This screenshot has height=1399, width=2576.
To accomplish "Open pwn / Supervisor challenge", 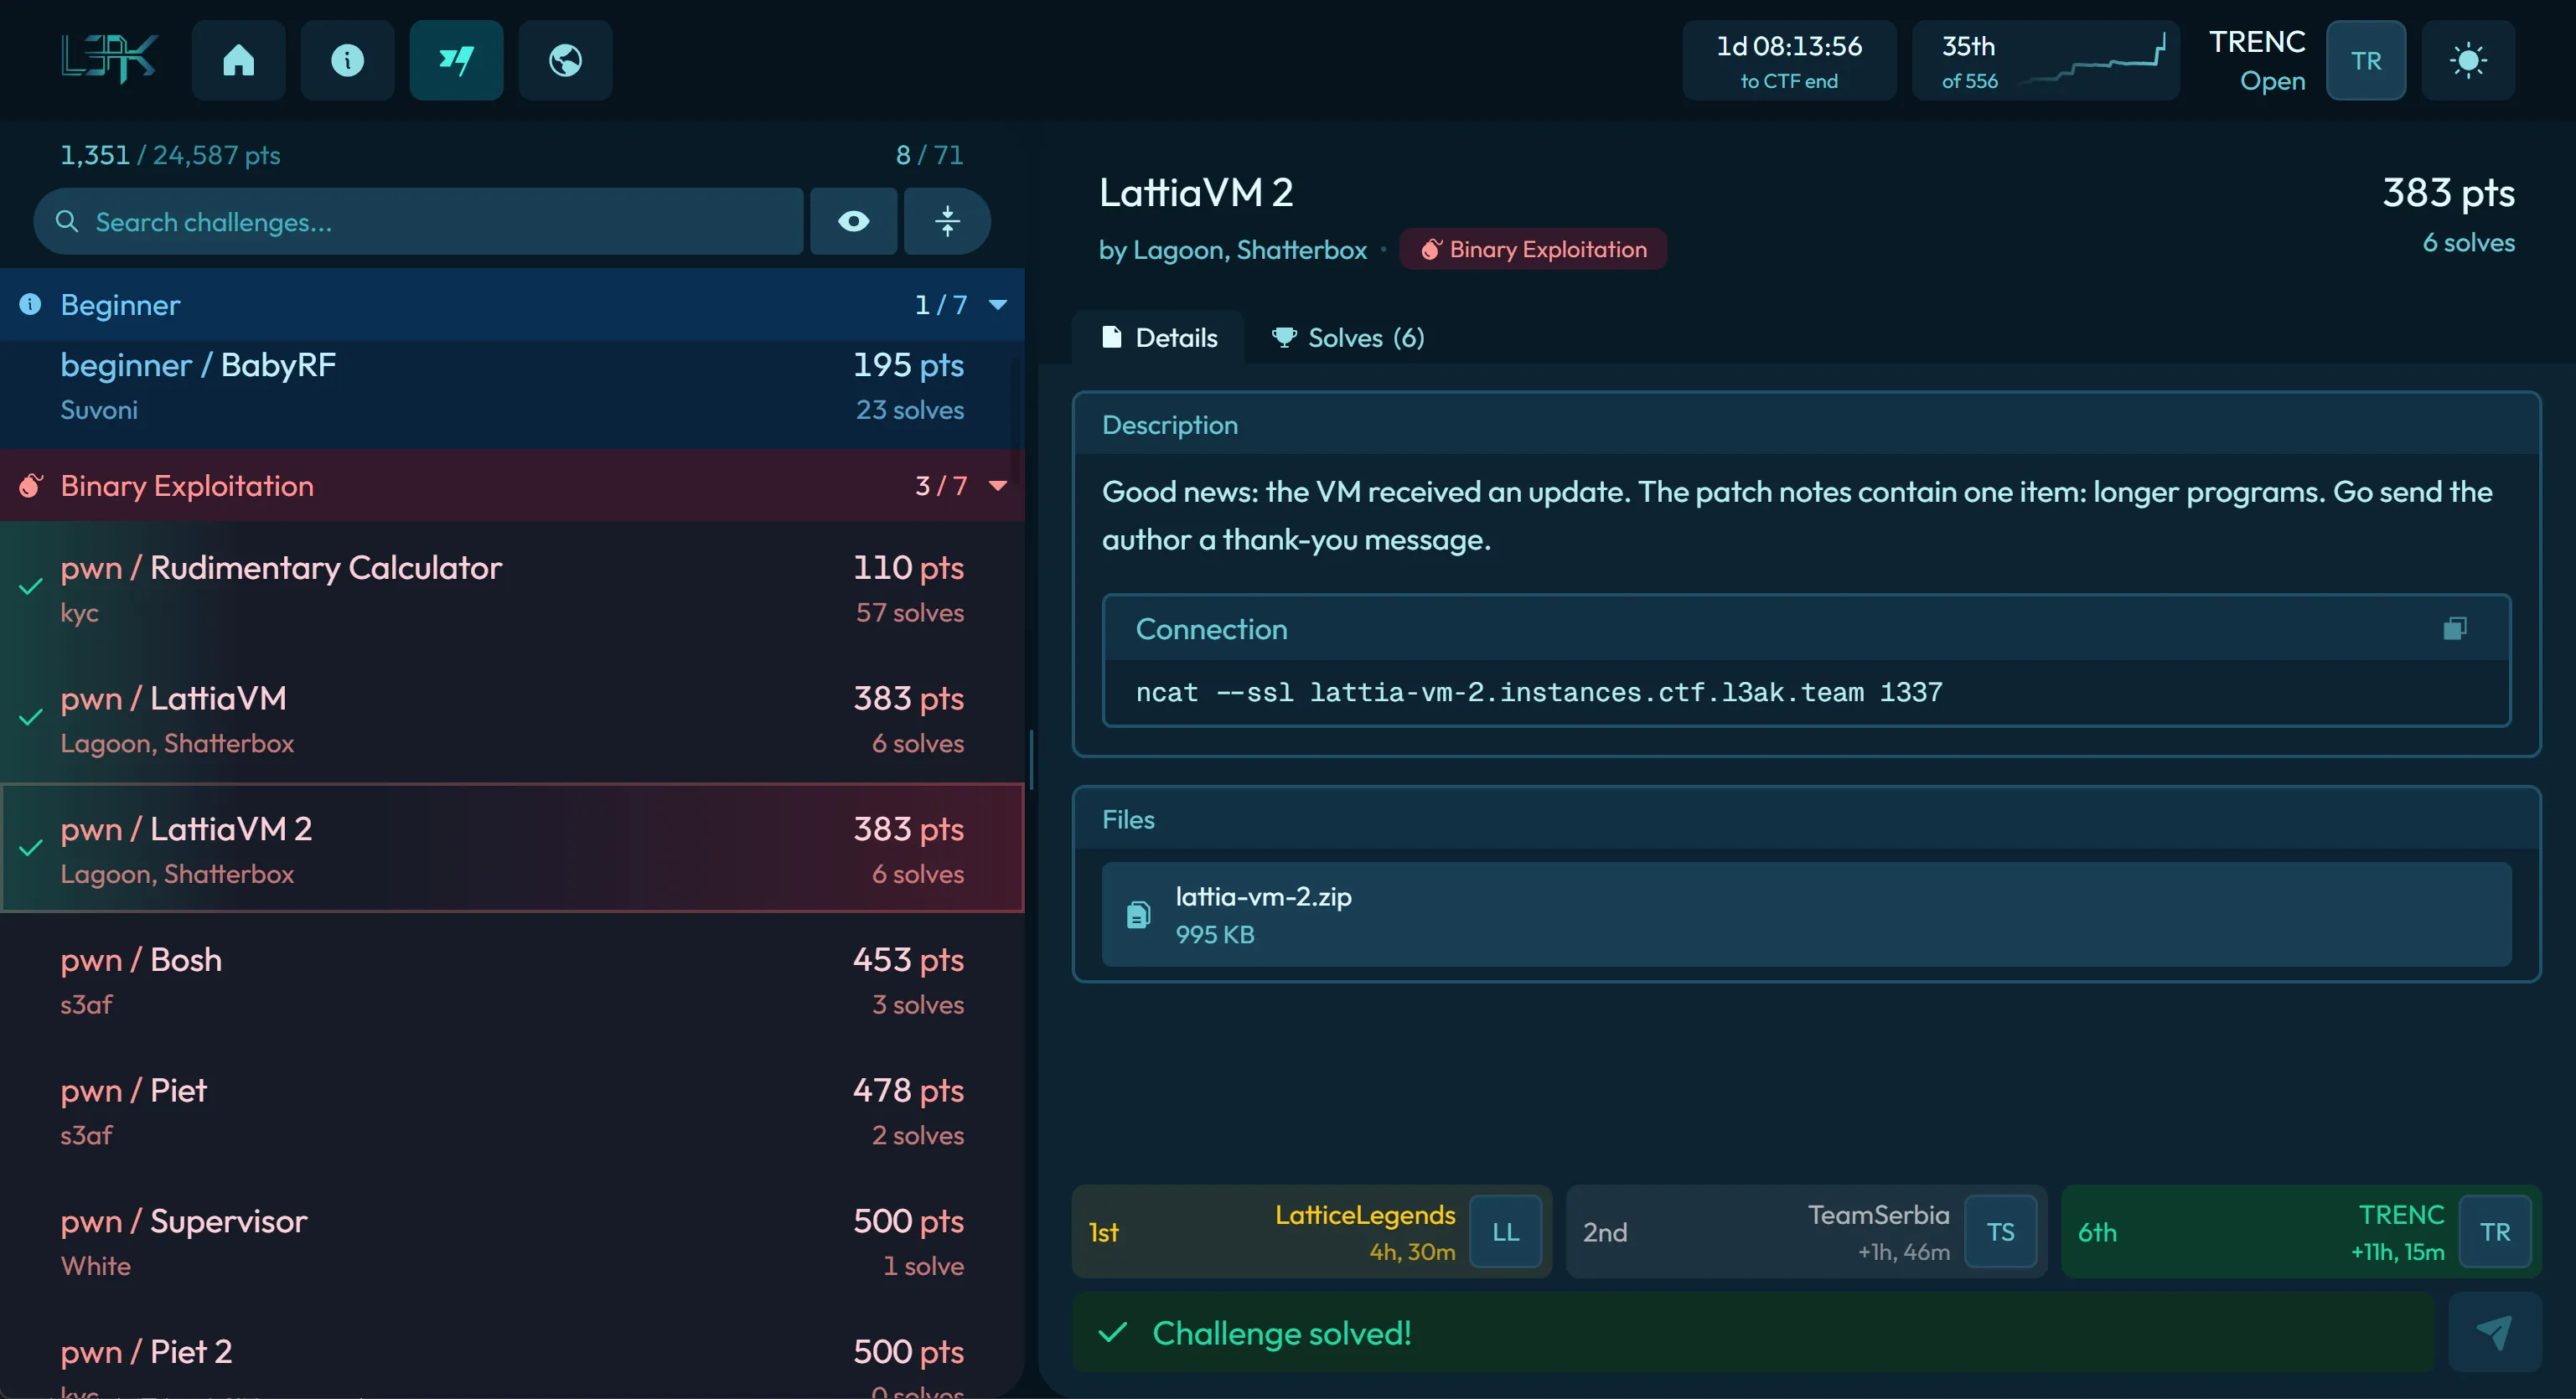I will click(512, 1241).
